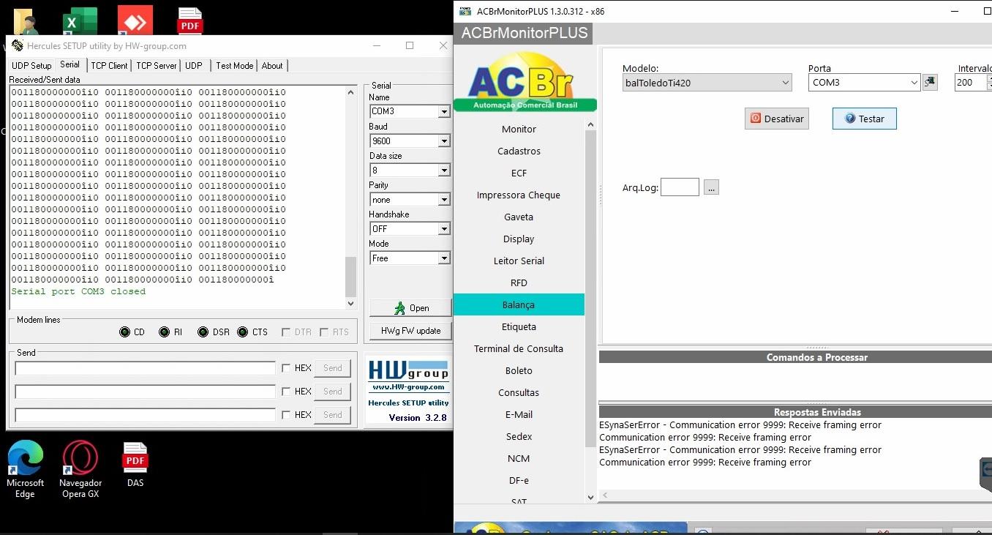The height and width of the screenshot is (535, 992).
Task: Select ECF in ACBr sidebar
Action: (x=519, y=173)
